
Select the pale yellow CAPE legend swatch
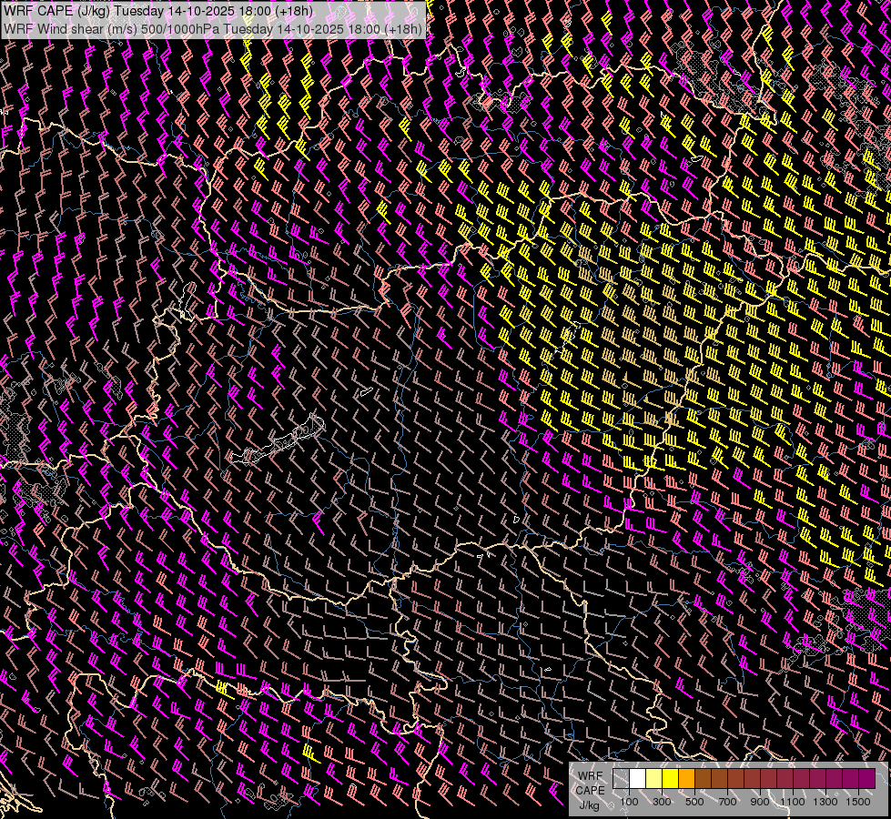click(x=654, y=779)
